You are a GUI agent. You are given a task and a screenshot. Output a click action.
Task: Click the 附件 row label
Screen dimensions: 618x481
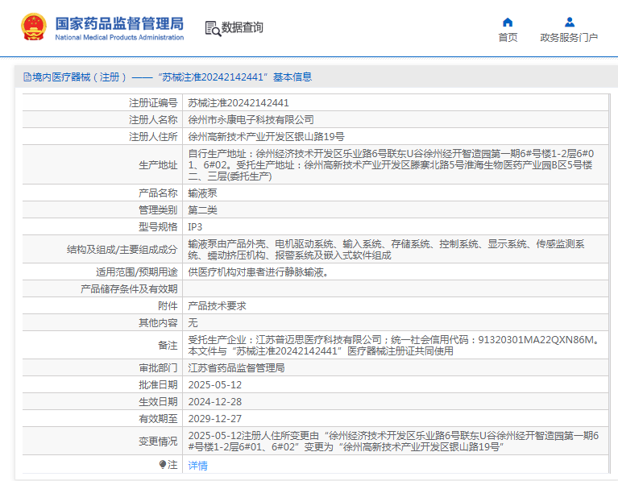click(x=168, y=306)
